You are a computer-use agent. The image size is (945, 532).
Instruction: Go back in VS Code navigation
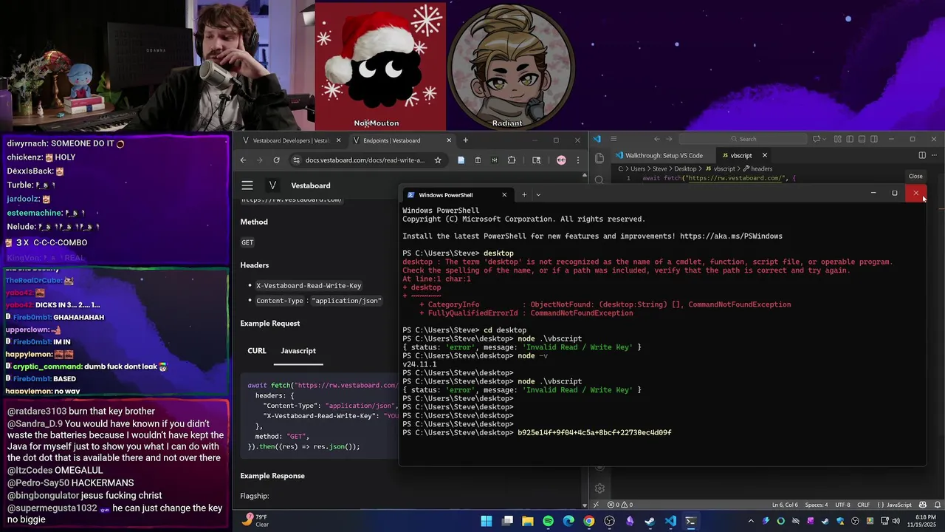point(657,139)
